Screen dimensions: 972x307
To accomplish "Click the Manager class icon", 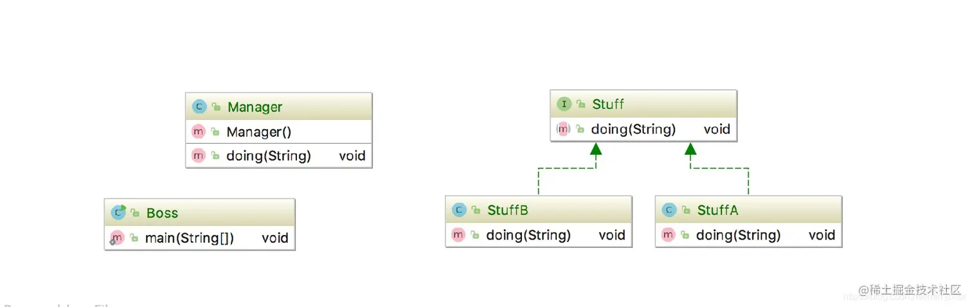I will (199, 107).
